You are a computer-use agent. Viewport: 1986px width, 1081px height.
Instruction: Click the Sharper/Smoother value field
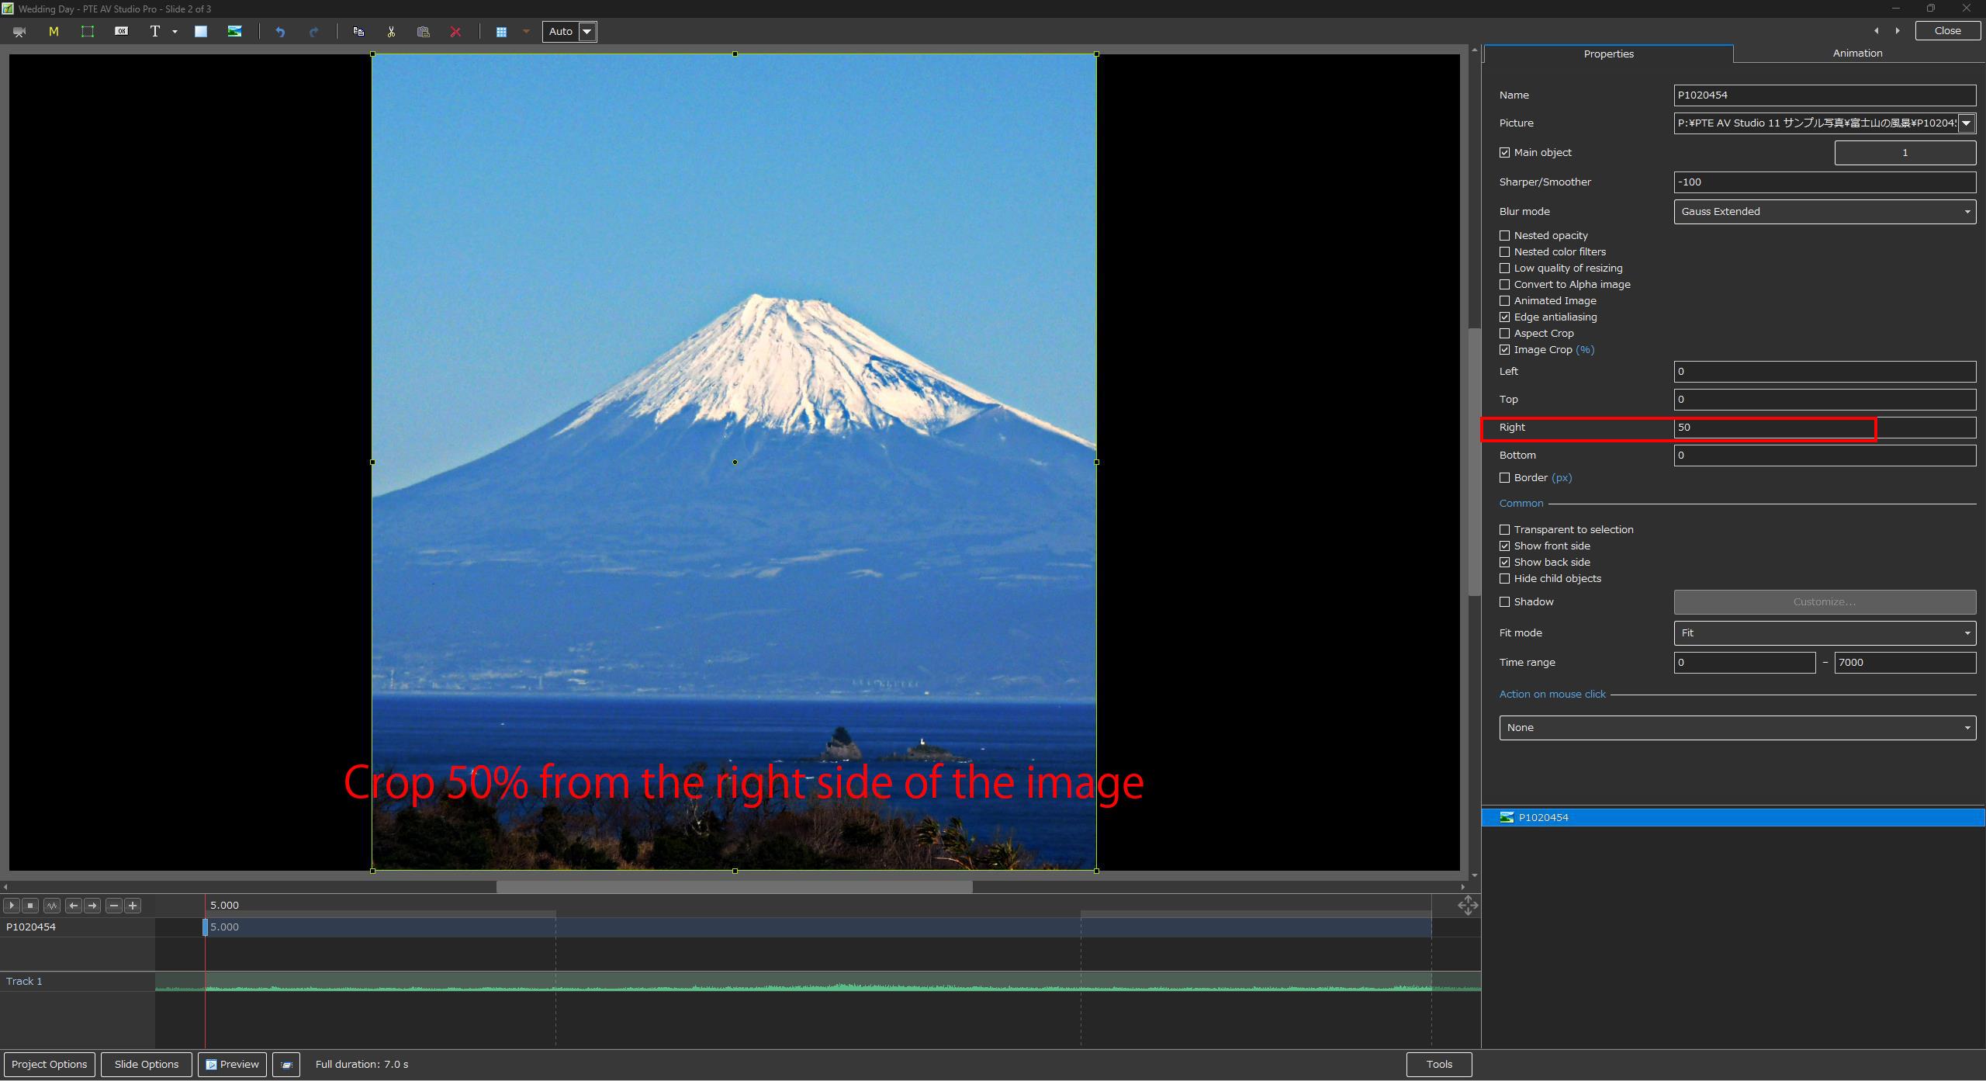tap(1824, 182)
